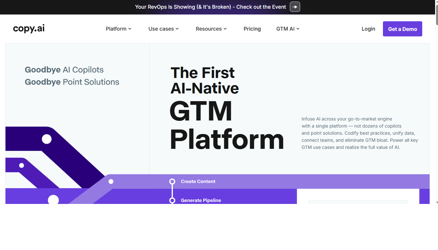Screen dimensions: 438x250
Task: Click the Login link
Action: [x=368, y=29]
